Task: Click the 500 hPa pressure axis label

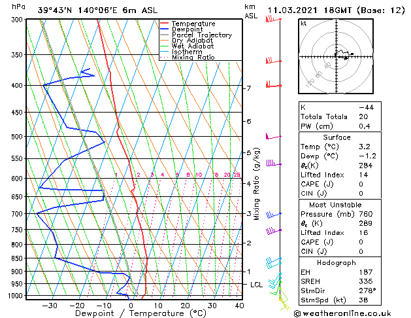Action: point(17,137)
